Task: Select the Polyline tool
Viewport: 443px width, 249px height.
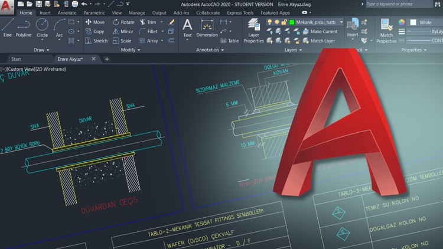Action: (x=24, y=27)
